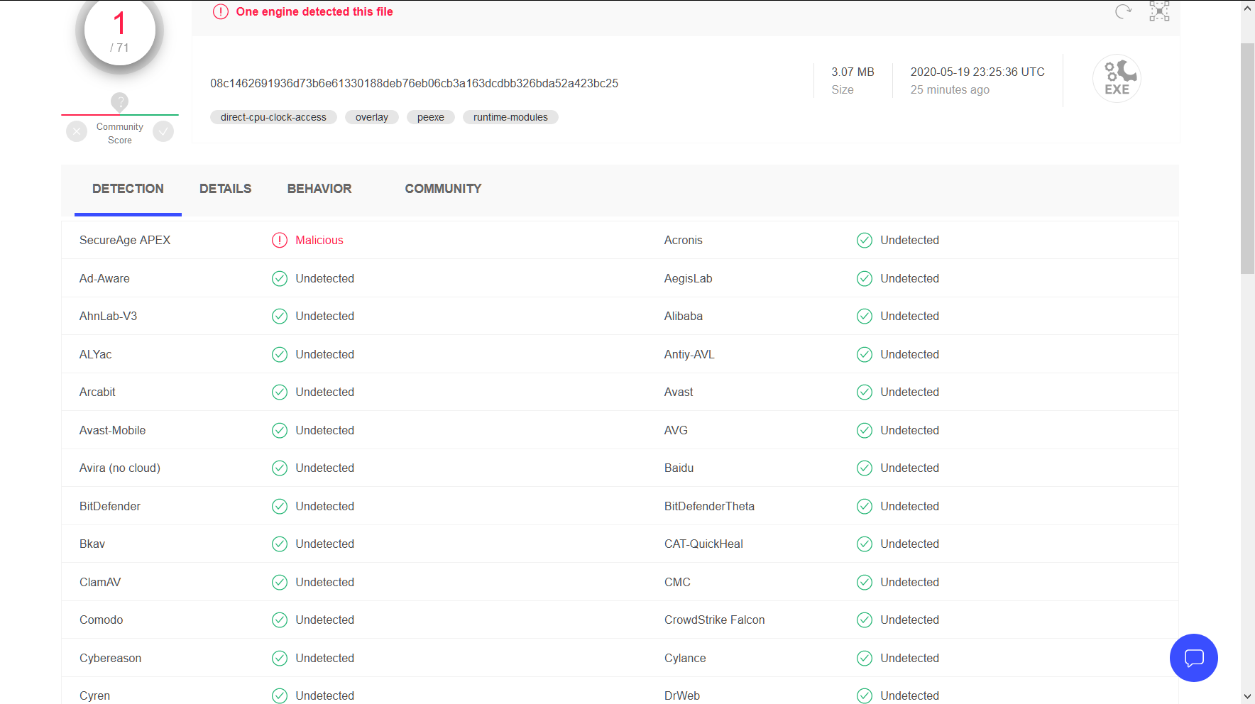Click the Community Score label
The image size is (1255, 704).
120,133
